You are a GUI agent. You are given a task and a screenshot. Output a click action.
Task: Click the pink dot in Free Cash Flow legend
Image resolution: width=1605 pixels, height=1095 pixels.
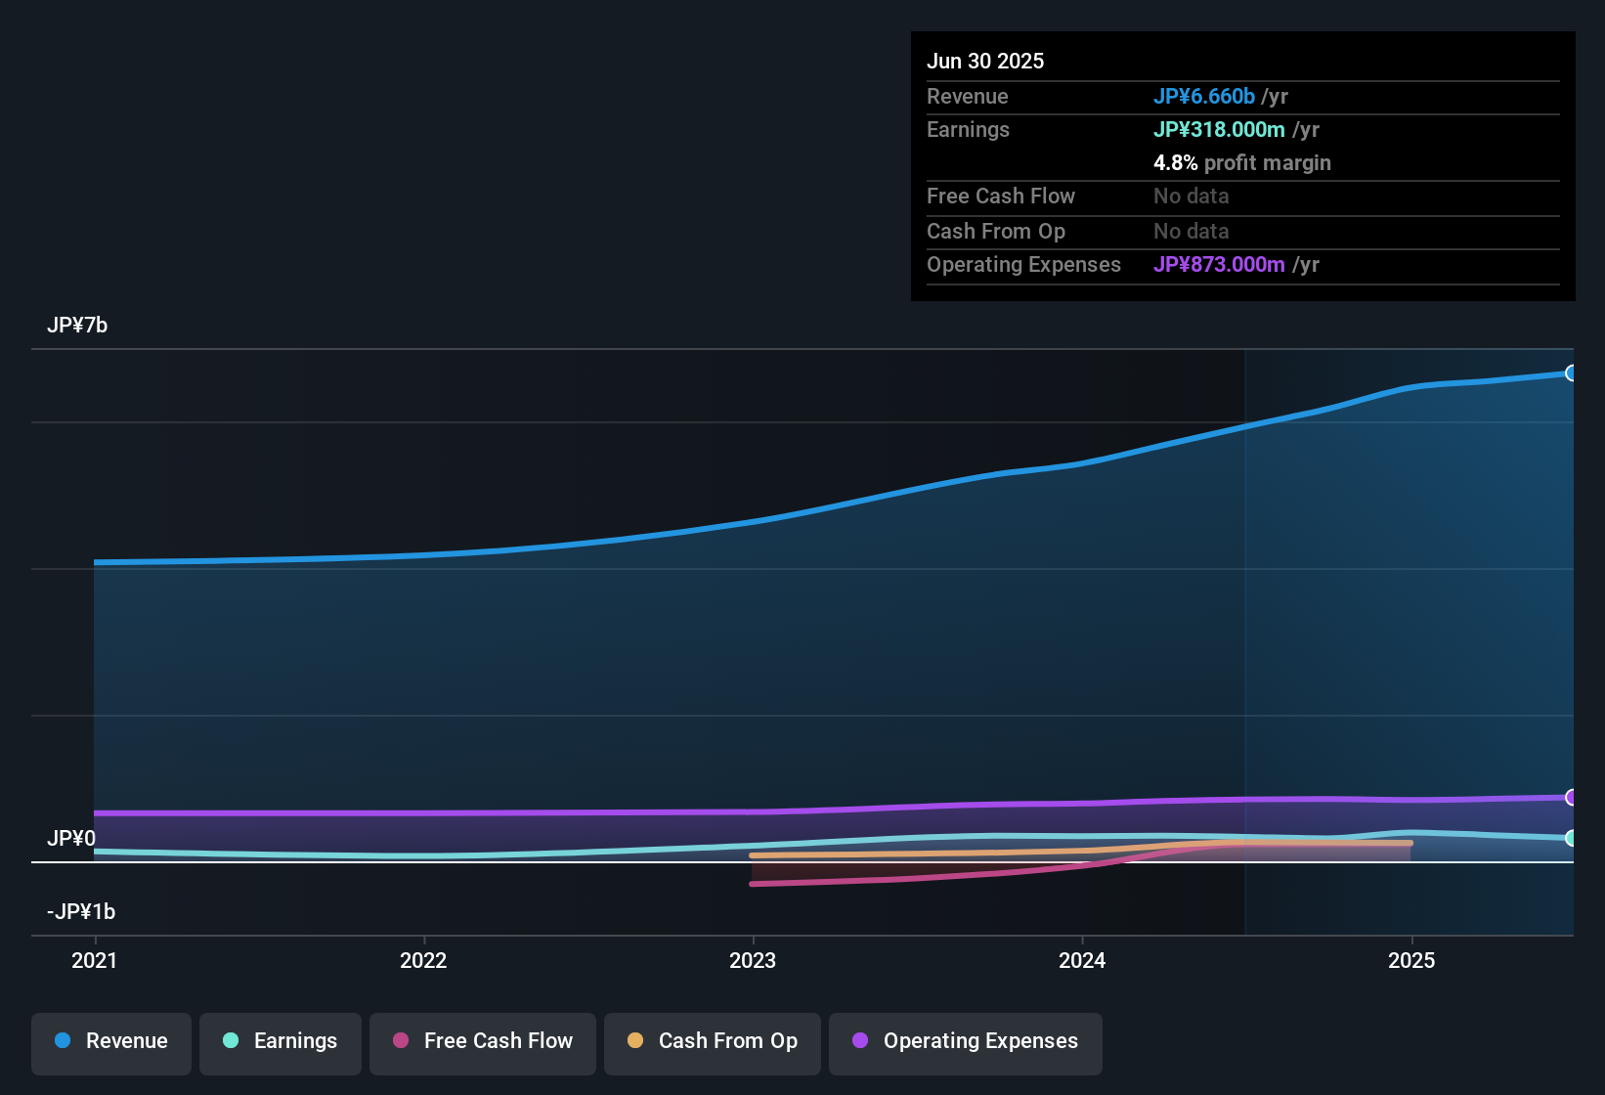click(401, 1040)
